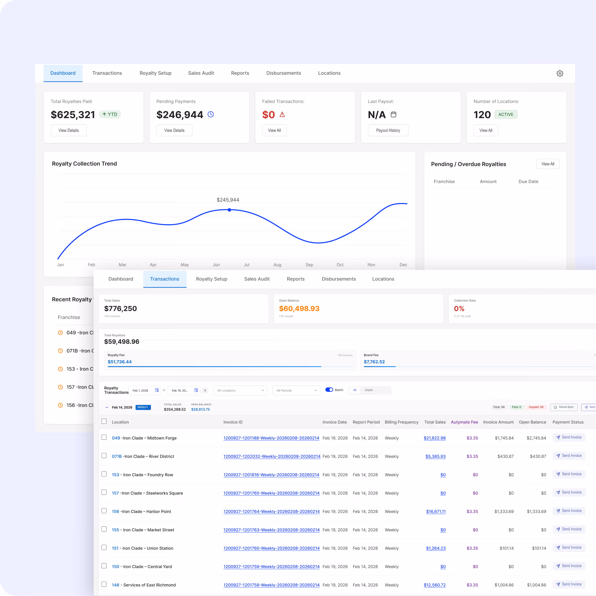Image resolution: width=596 pixels, height=596 pixels.
Task: Click the calendar icon in the start date field
Action: [x=156, y=390]
